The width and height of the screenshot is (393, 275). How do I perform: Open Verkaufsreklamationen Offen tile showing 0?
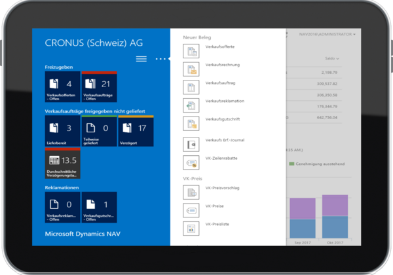(63, 208)
